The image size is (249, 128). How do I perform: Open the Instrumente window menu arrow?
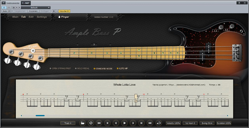coord(3,3)
